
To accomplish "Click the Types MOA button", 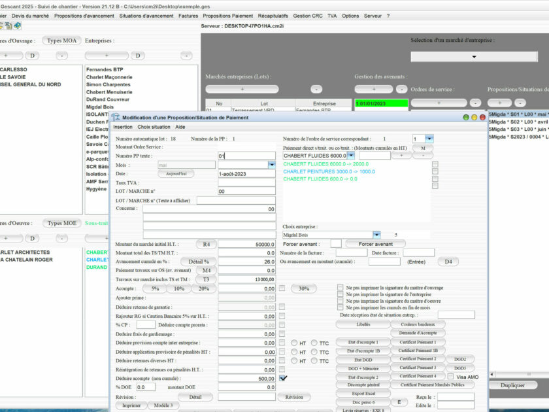I will point(61,41).
